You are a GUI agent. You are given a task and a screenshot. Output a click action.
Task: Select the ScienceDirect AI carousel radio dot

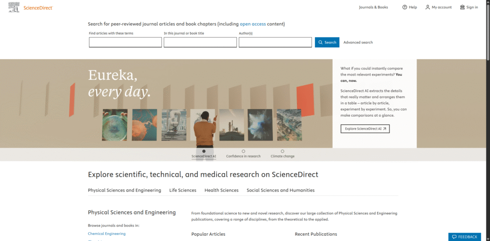(204, 151)
